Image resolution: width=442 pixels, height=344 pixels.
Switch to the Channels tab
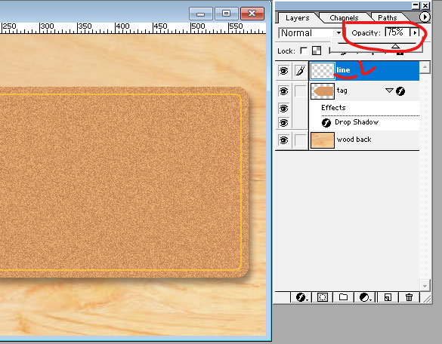tap(344, 18)
